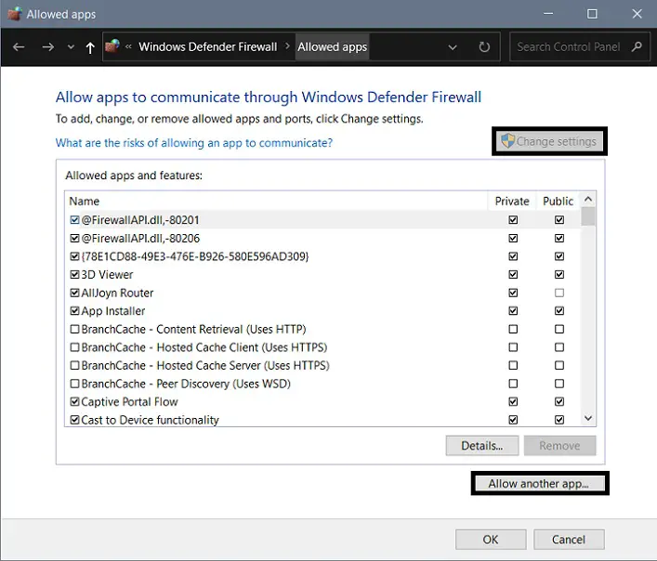Select the Captive Portal Flow entry
The image size is (657, 561).
[x=129, y=402]
